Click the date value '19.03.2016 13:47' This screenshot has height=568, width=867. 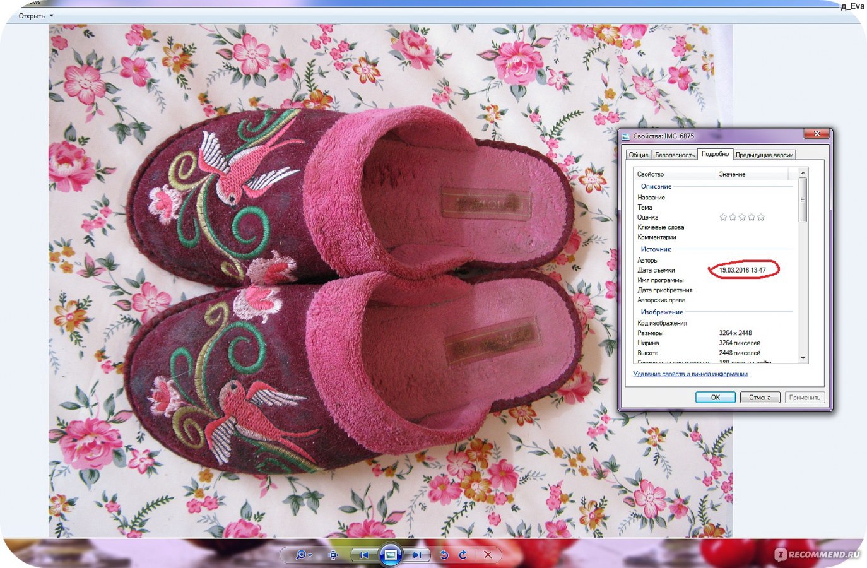coord(743,270)
